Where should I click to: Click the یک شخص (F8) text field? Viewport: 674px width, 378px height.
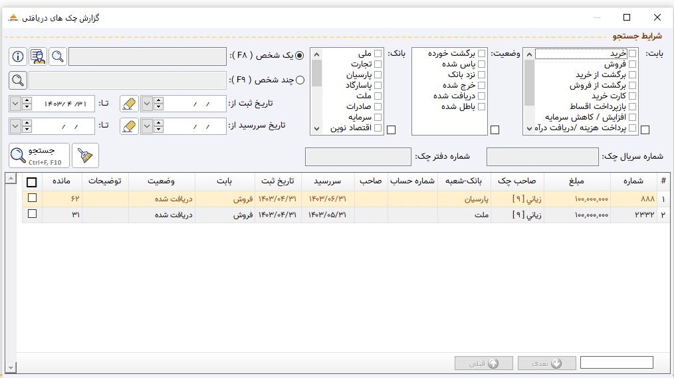(x=148, y=56)
